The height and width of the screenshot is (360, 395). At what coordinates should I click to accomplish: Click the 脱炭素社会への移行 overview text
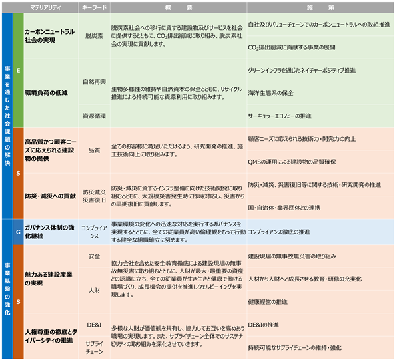[177, 36]
